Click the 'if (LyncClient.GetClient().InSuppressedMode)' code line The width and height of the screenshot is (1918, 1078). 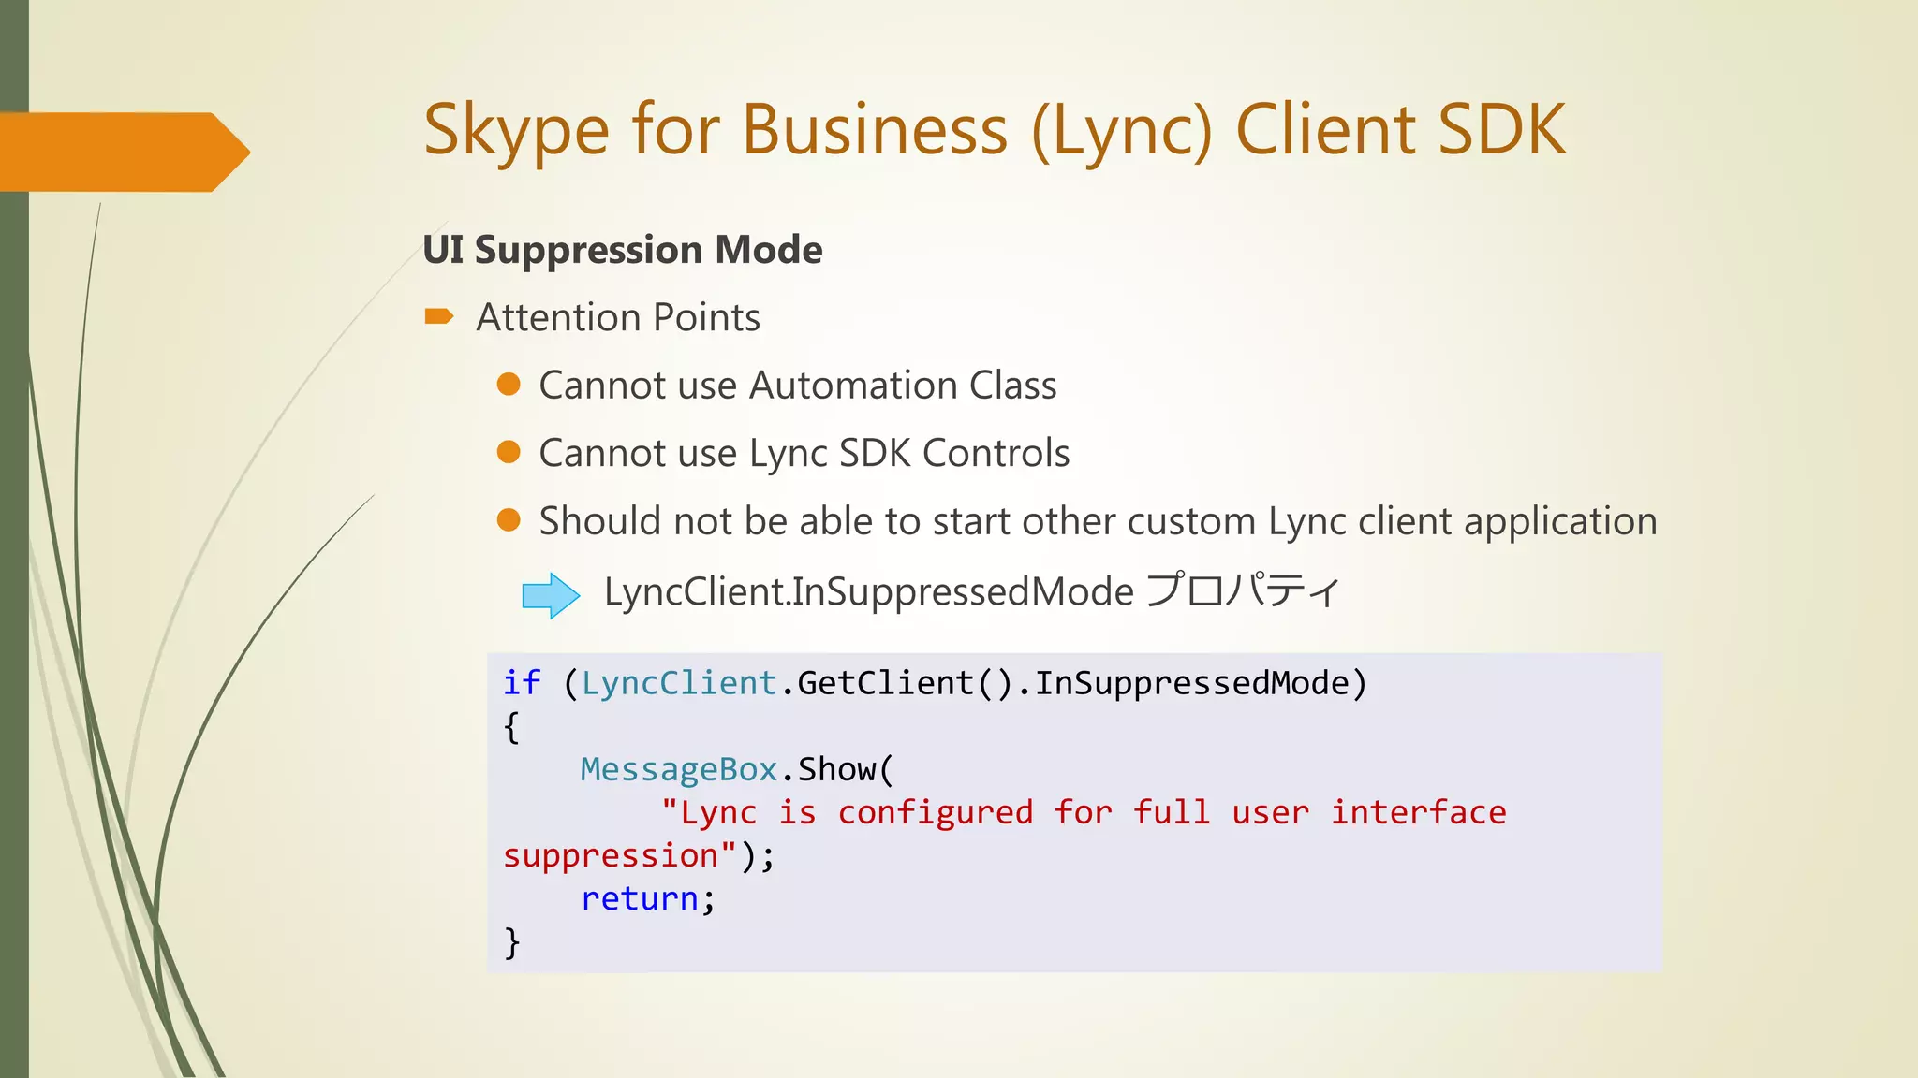click(x=935, y=683)
